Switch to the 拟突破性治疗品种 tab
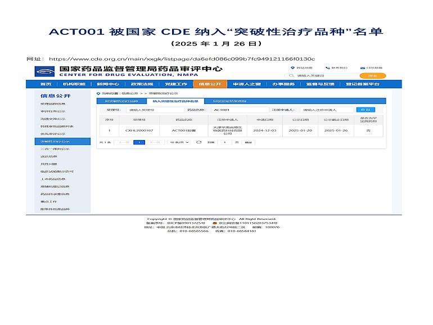Image resolution: width=433 pixels, height=325 pixels. point(121,101)
